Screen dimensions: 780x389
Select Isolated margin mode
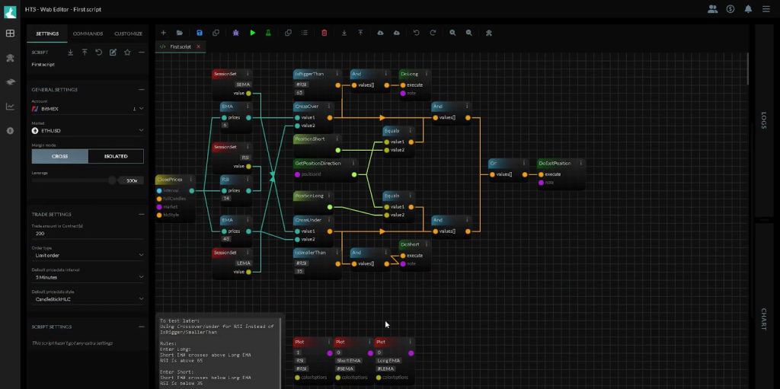point(116,156)
